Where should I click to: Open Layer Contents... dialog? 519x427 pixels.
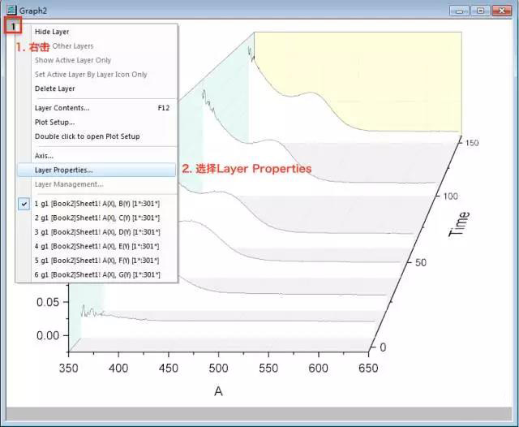pos(62,108)
